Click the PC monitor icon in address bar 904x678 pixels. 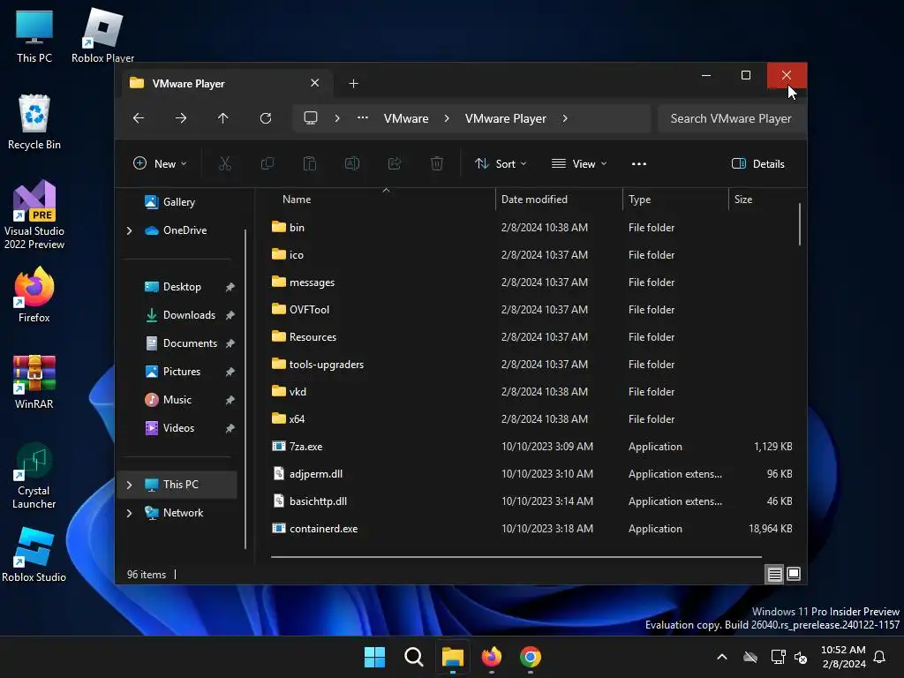311,118
